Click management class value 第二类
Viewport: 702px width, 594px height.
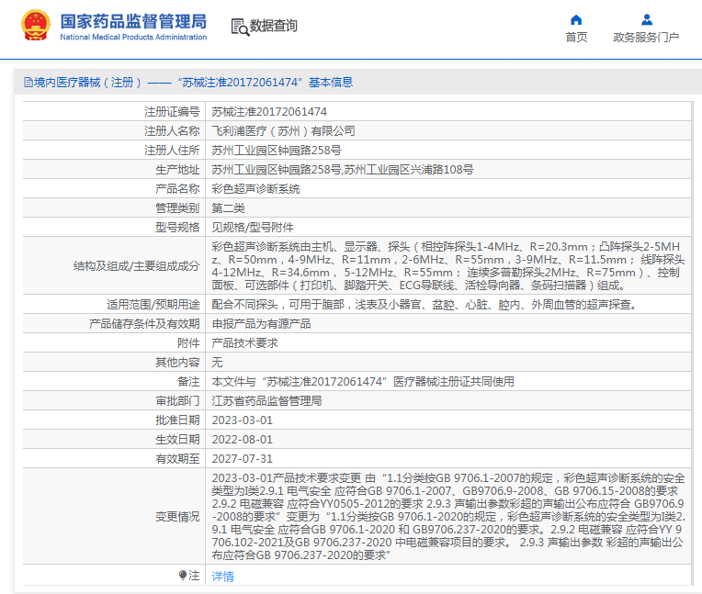(228, 208)
